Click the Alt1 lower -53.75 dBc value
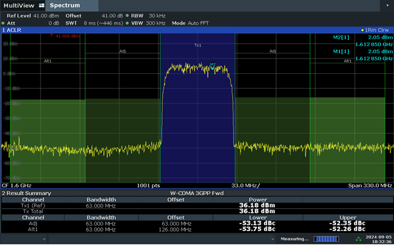 (257, 229)
